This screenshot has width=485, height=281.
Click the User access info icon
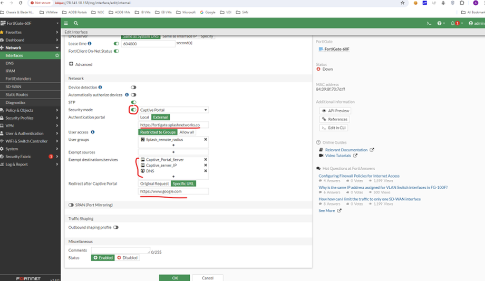coord(92,132)
